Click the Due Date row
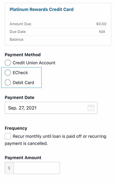This screenshot has height=182, width=116. (x=58, y=32)
